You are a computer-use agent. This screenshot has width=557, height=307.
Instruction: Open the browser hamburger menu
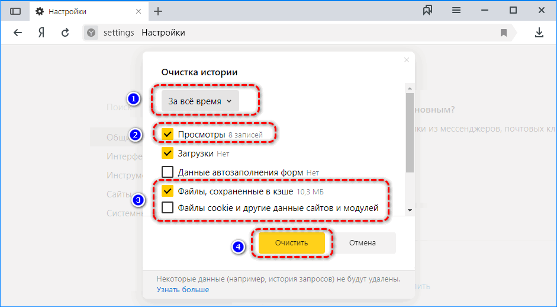[x=456, y=11]
